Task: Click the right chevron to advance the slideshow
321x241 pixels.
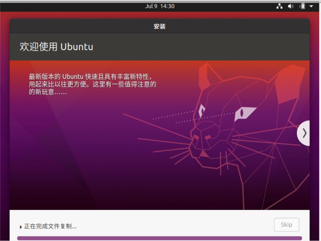Action: point(304,133)
